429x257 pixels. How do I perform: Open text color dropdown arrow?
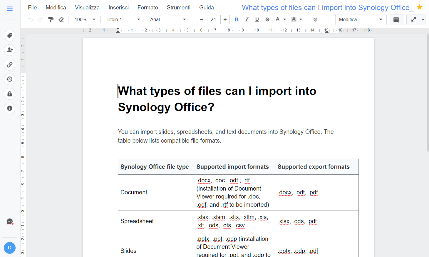[285, 19]
